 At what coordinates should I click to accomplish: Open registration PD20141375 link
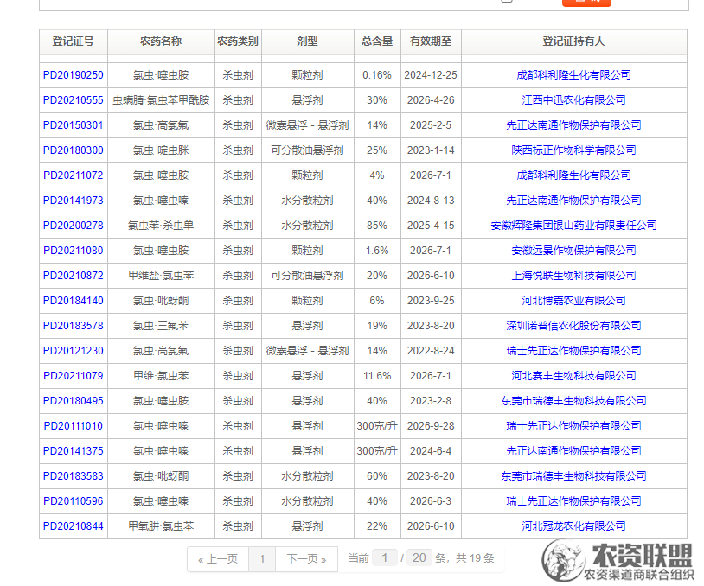[74, 451]
